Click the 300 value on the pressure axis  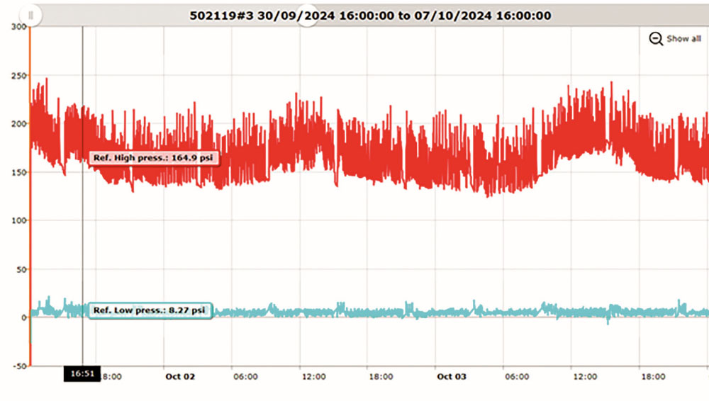18,26
